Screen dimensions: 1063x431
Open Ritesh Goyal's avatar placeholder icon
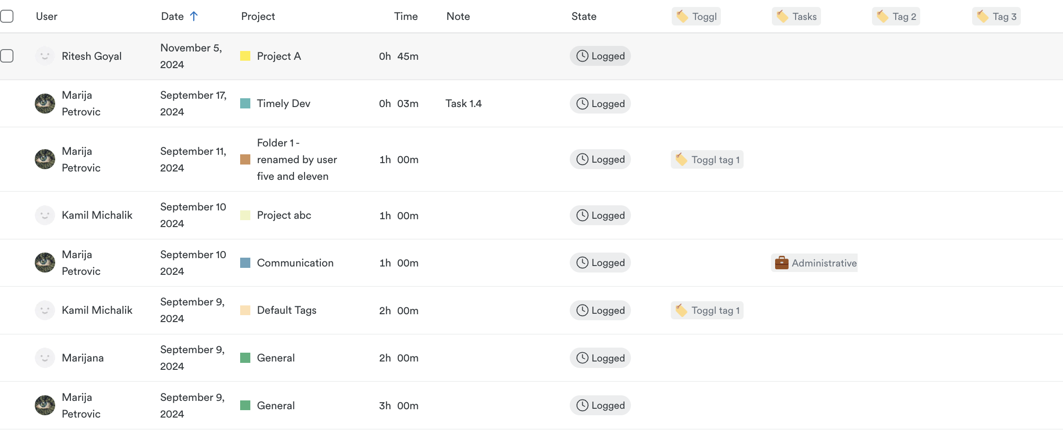point(45,56)
